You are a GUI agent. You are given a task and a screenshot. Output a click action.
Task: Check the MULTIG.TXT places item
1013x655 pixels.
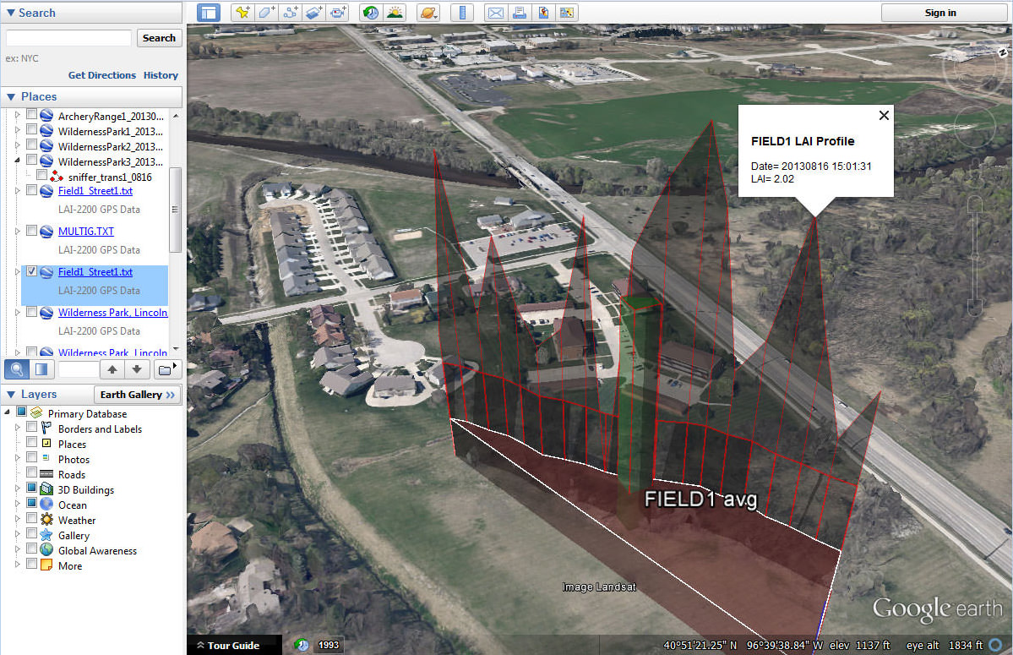click(31, 231)
